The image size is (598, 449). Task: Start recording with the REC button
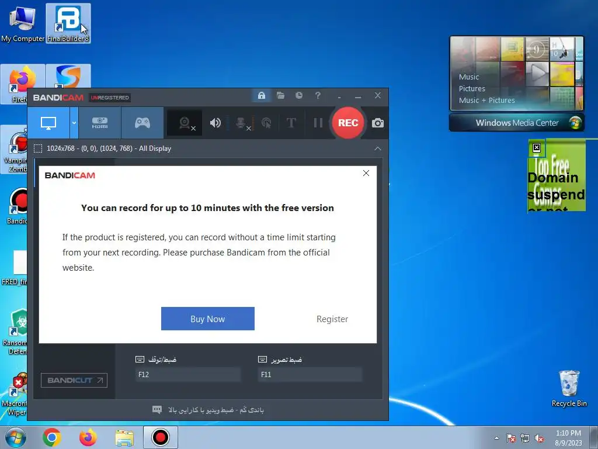point(348,123)
